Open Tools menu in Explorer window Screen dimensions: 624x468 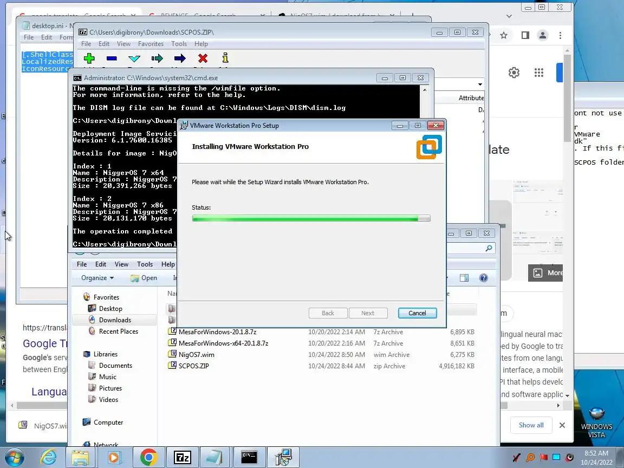[x=145, y=264]
